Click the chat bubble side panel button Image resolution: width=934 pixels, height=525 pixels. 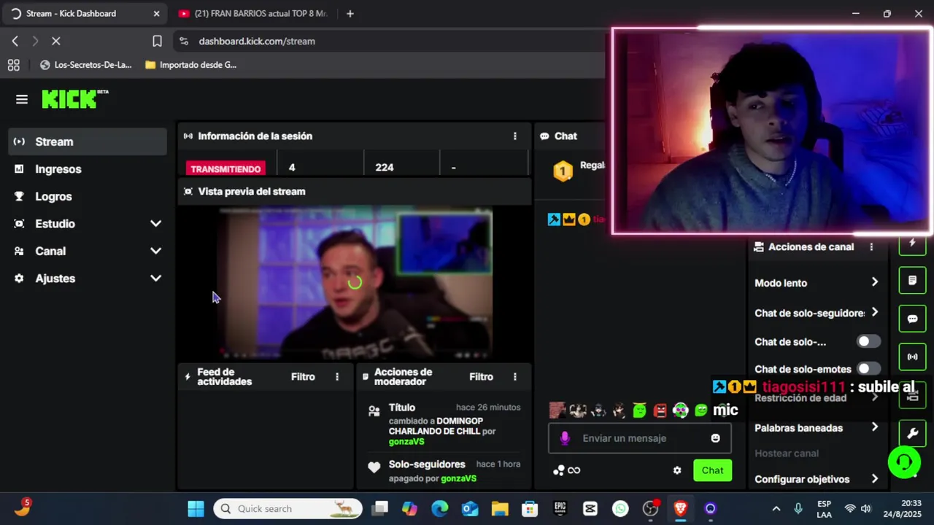[912, 319]
